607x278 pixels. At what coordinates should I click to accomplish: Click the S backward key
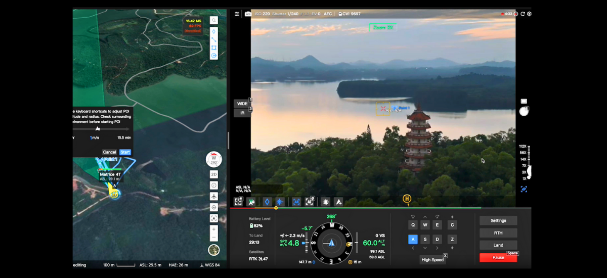(x=425, y=239)
